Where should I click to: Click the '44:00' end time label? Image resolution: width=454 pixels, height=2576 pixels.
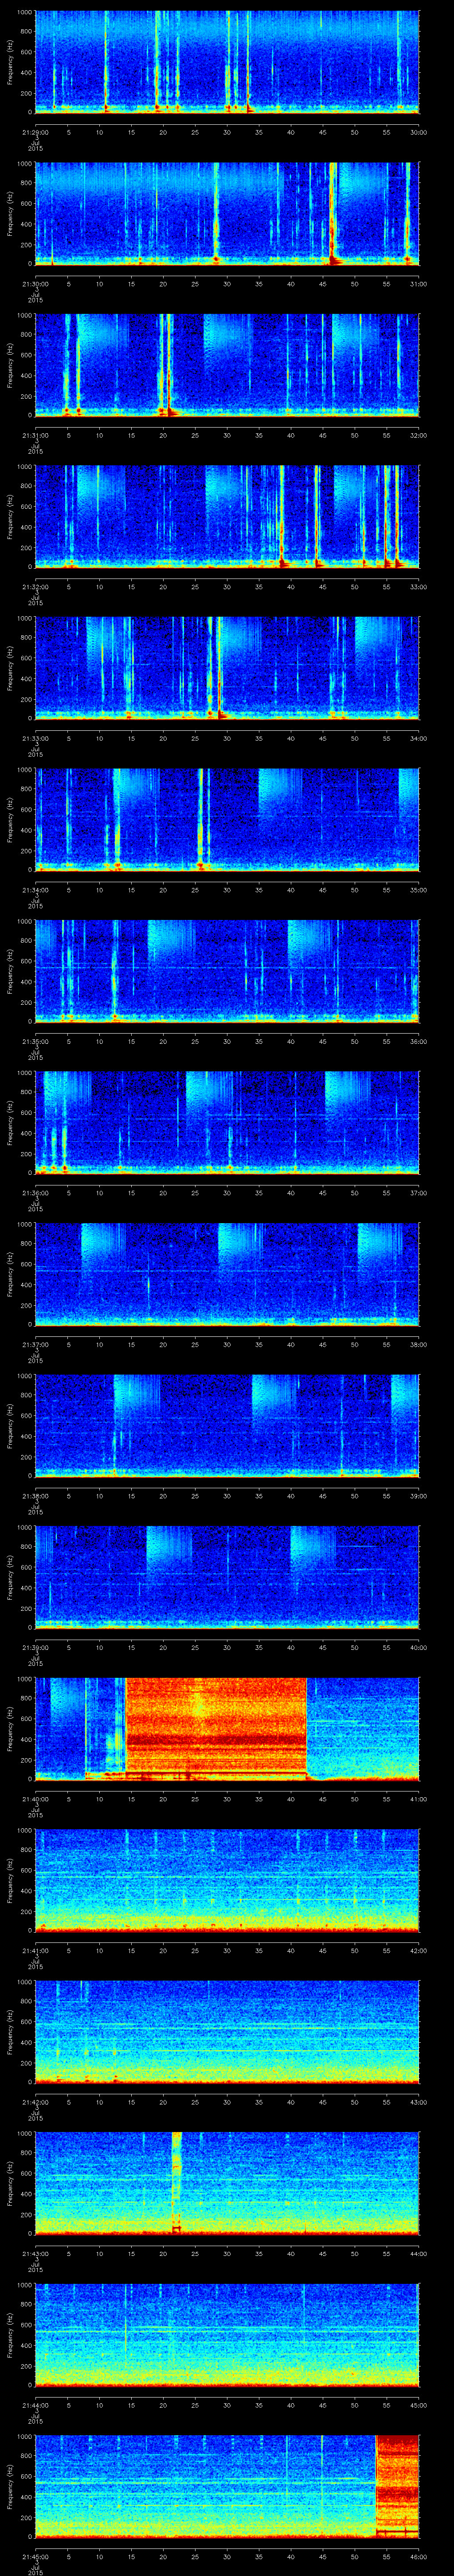419,2252
